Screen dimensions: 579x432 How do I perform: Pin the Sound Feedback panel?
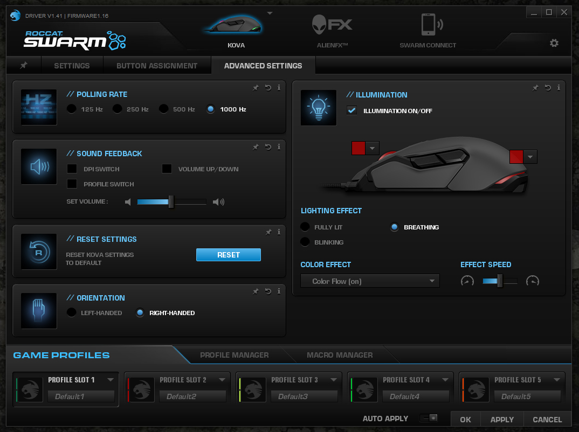tap(256, 147)
